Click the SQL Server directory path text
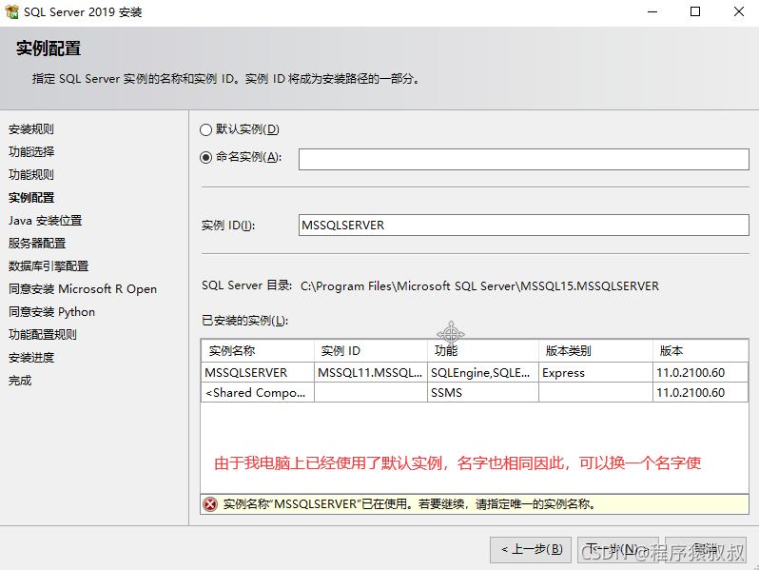Image resolution: width=759 pixels, height=570 pixels. (x=479, y=286)
